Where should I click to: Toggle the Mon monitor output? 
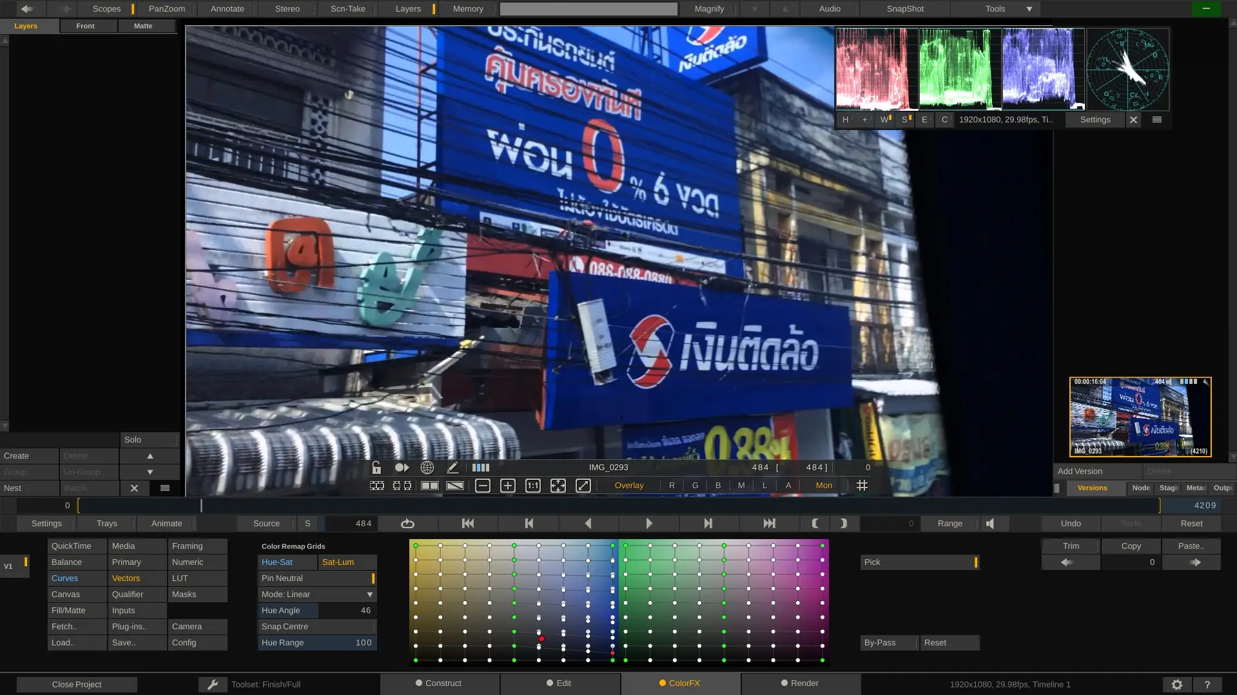coord(824,486)
